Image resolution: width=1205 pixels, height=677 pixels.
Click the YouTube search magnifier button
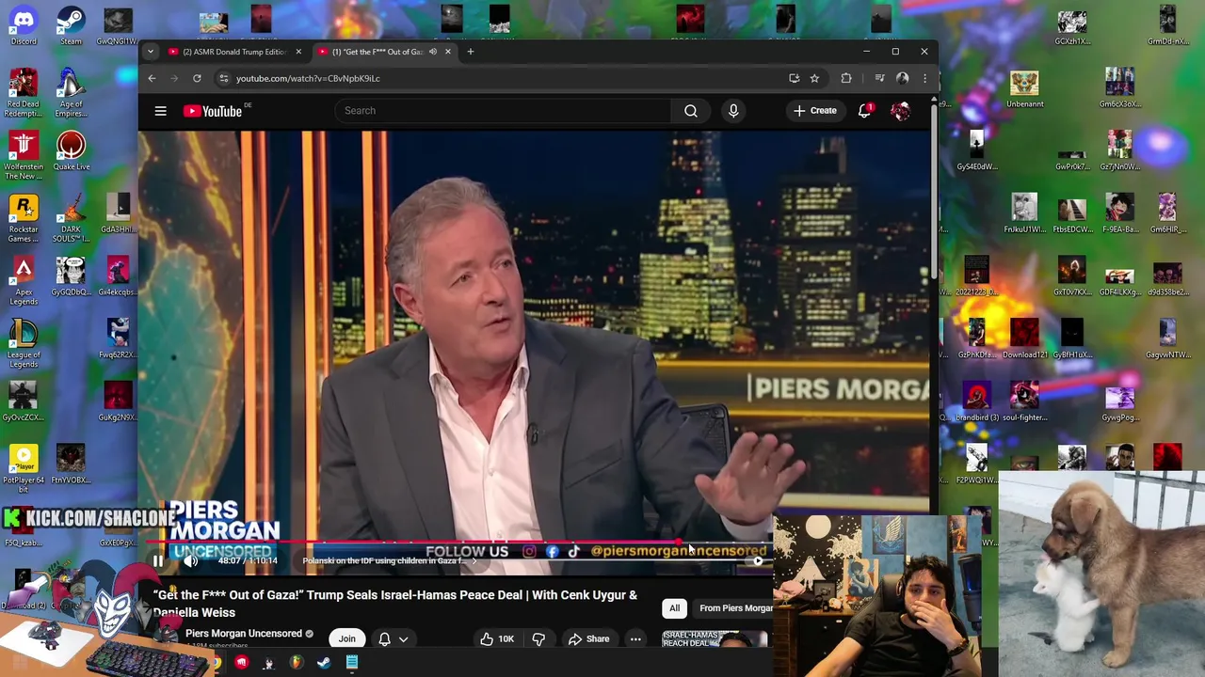pos(691,111)
